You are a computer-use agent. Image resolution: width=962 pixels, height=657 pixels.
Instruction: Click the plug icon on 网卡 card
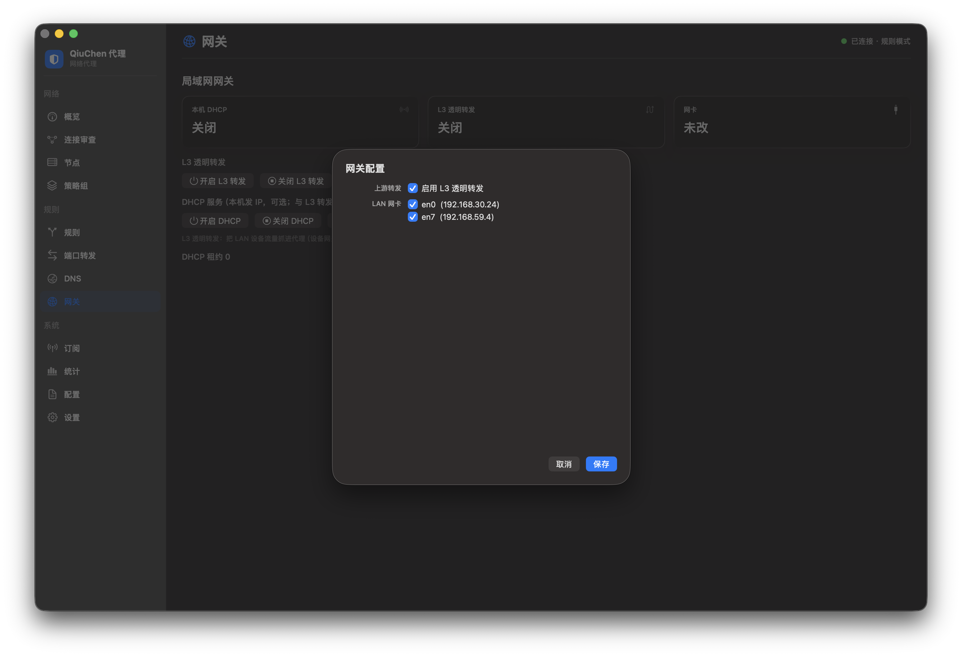pos(896,110)
